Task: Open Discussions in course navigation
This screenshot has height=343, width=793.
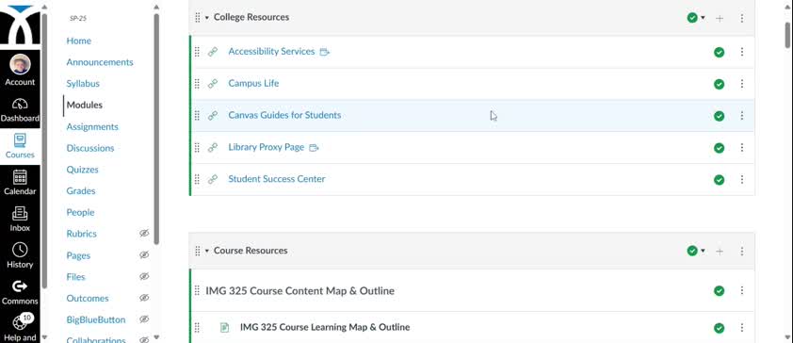Action: [x=90, y=148]
